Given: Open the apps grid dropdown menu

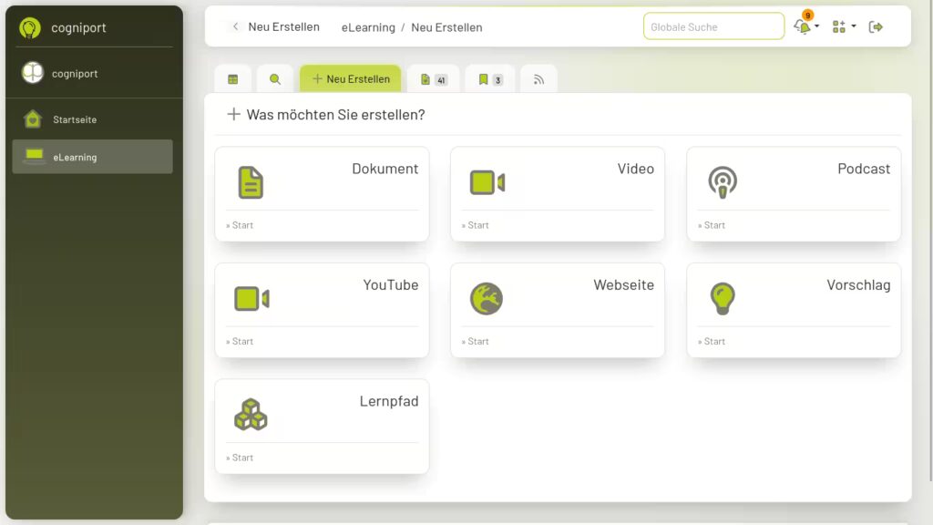Looking at the screenshot, I should [x=844, y=26].
